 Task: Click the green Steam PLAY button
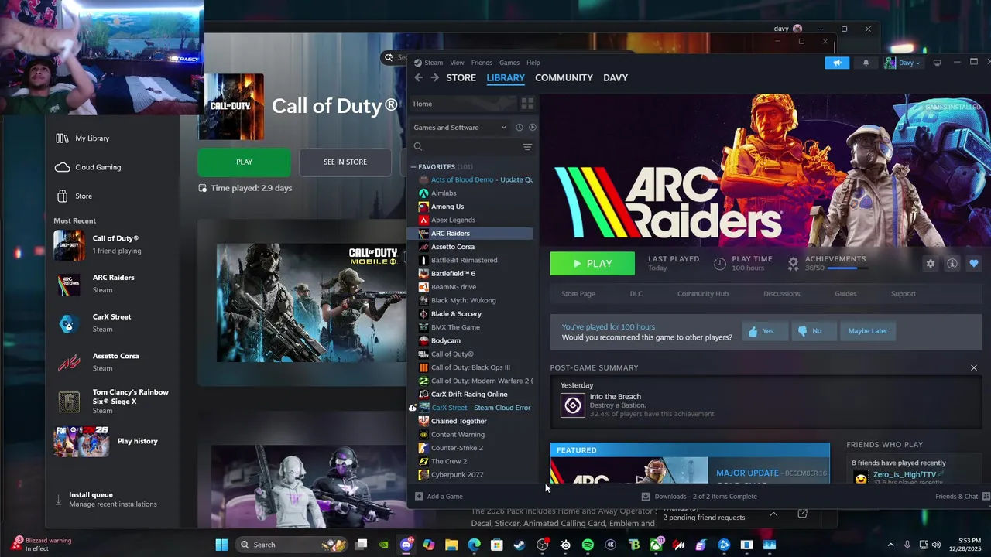tap(592, 264)
